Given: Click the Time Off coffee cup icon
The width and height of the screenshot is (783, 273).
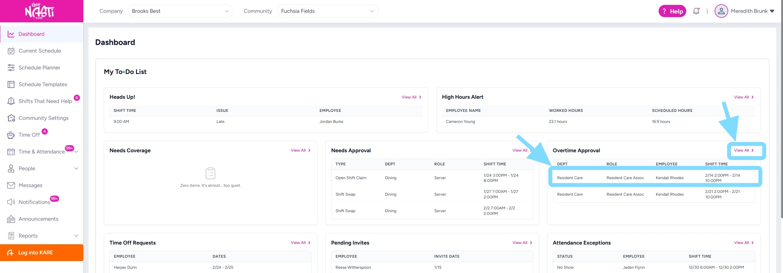Looking at the screenshot, I should click(11, 135).
